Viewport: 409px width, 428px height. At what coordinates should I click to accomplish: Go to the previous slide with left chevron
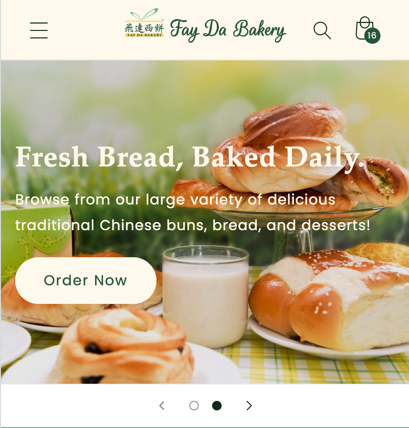click(162, 406)
